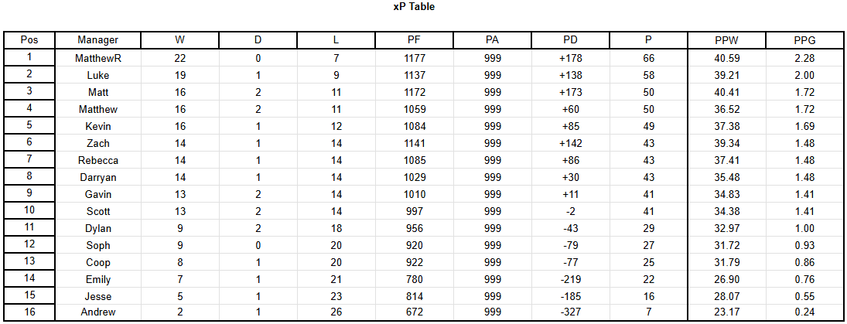
Task: Select the Manager column header
Action: (x=97, y=40)
